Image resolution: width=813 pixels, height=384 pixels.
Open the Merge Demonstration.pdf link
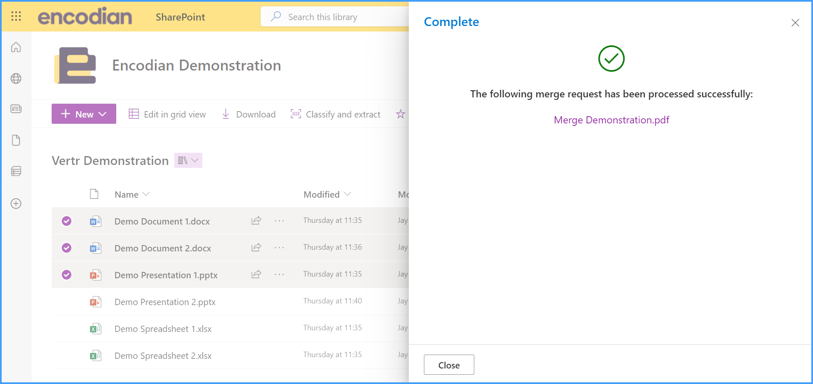pyautogui.click(x=611, y=120)
